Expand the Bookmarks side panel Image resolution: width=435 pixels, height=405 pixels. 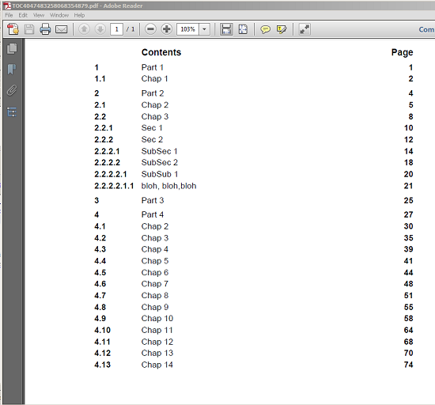12,69
